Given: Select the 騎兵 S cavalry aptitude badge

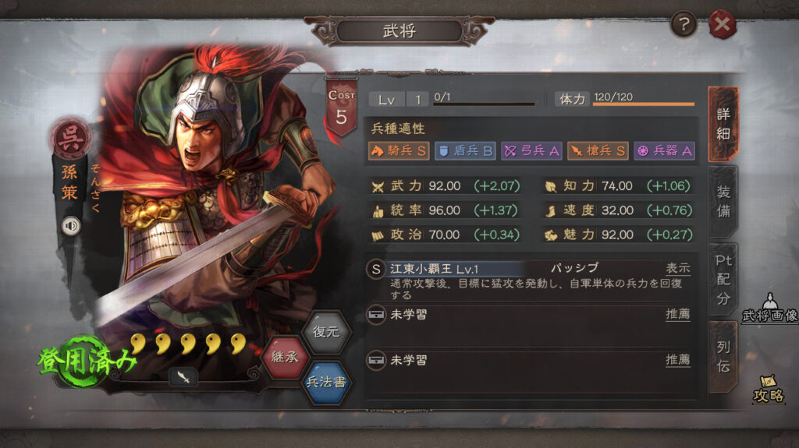Looking at the screenshot, I should [399, 150].
